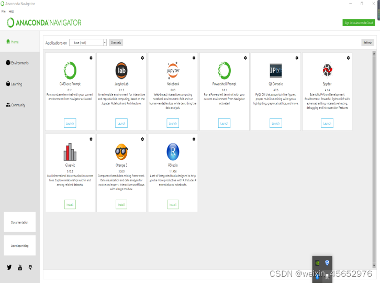Click the Spyder web icon
Screen dimensions: 380x283
(x=327, y=70)
